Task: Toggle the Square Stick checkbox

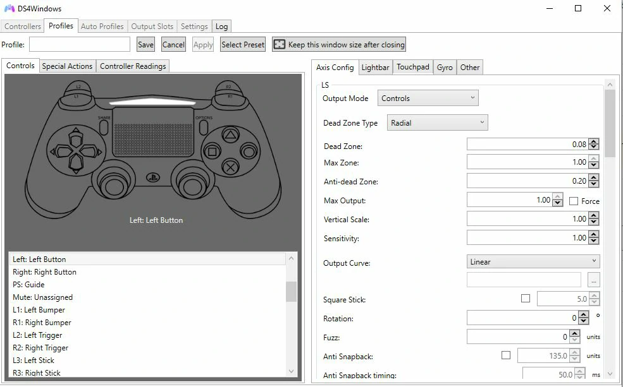Action: pyautogui.click(x=526, y=299)
